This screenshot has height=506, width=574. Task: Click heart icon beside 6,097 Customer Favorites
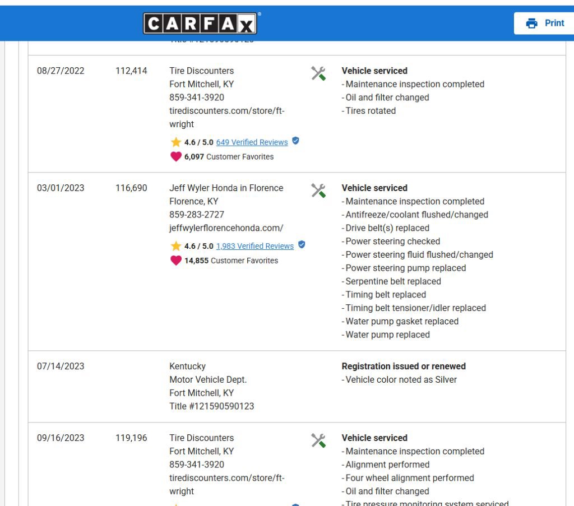(x=175, y=156)
